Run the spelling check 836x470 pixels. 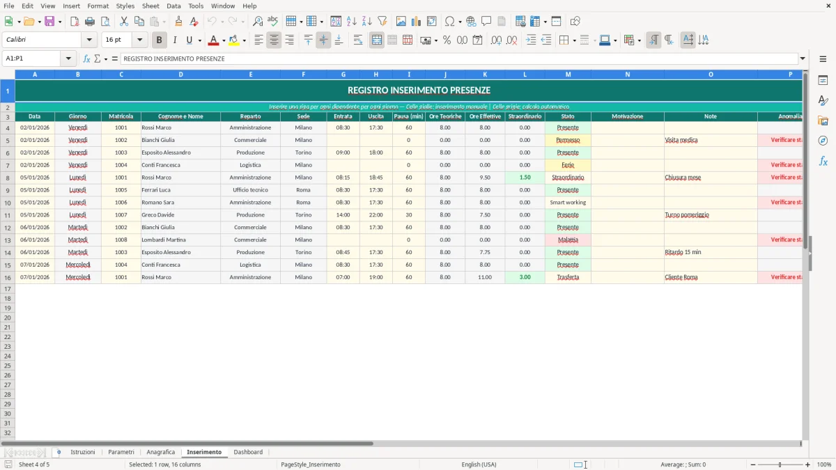[273, 22]
